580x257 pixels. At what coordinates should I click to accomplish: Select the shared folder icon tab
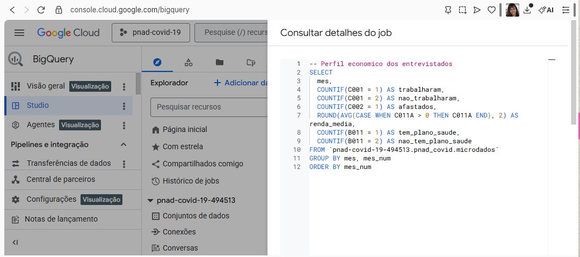[x=251, y=62]
